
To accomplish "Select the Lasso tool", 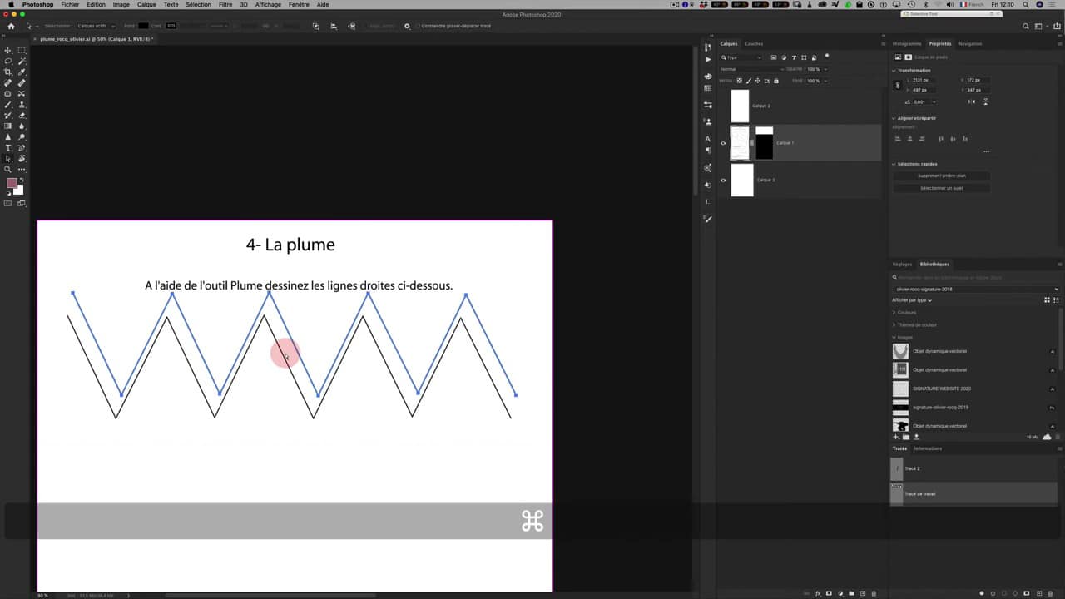I will click(8, 62).
